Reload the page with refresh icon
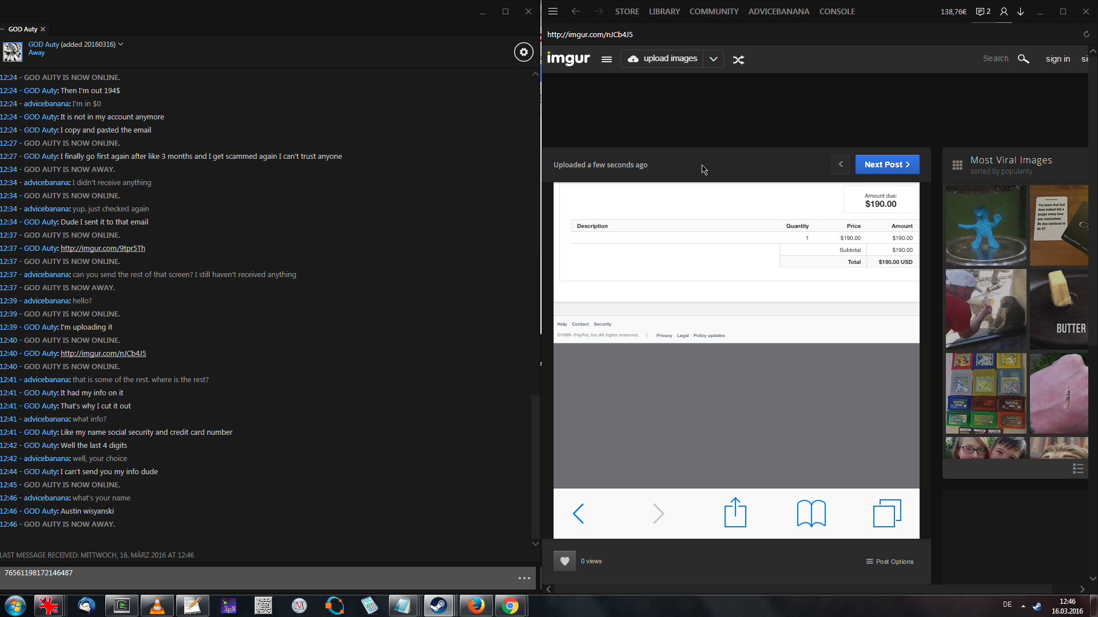 tap(1086, 34)
